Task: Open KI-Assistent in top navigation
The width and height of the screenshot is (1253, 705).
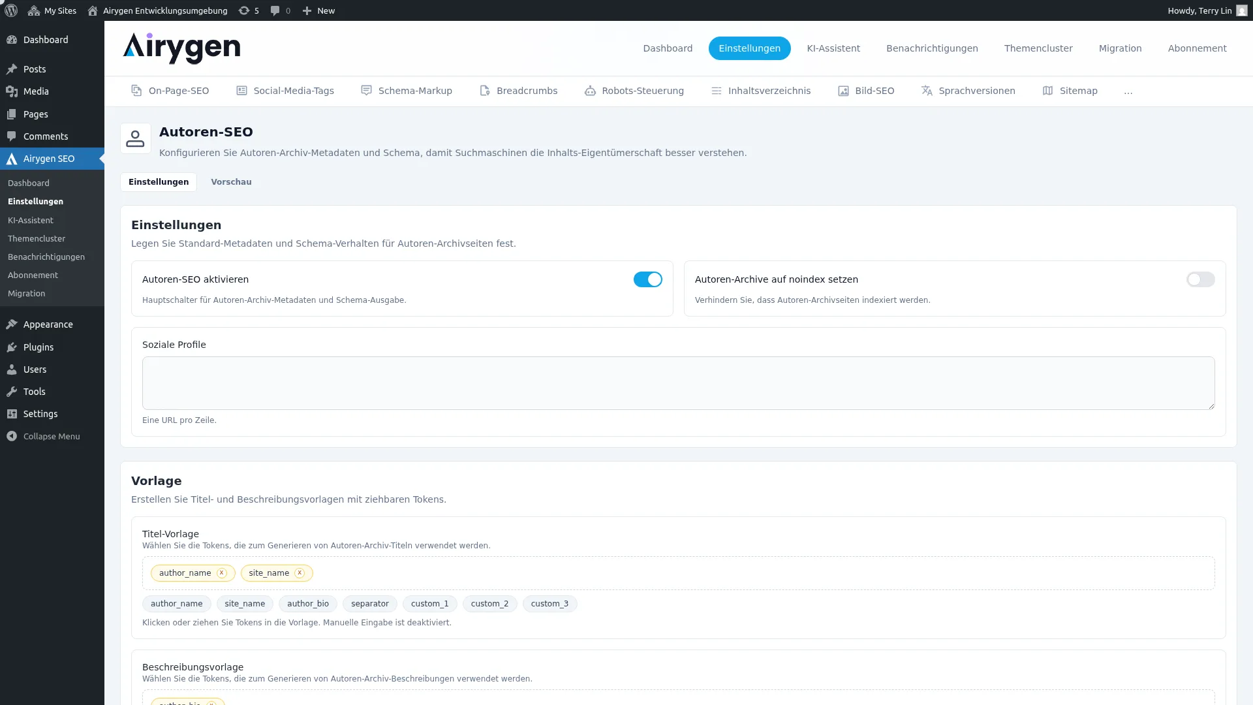Action: 833,48
